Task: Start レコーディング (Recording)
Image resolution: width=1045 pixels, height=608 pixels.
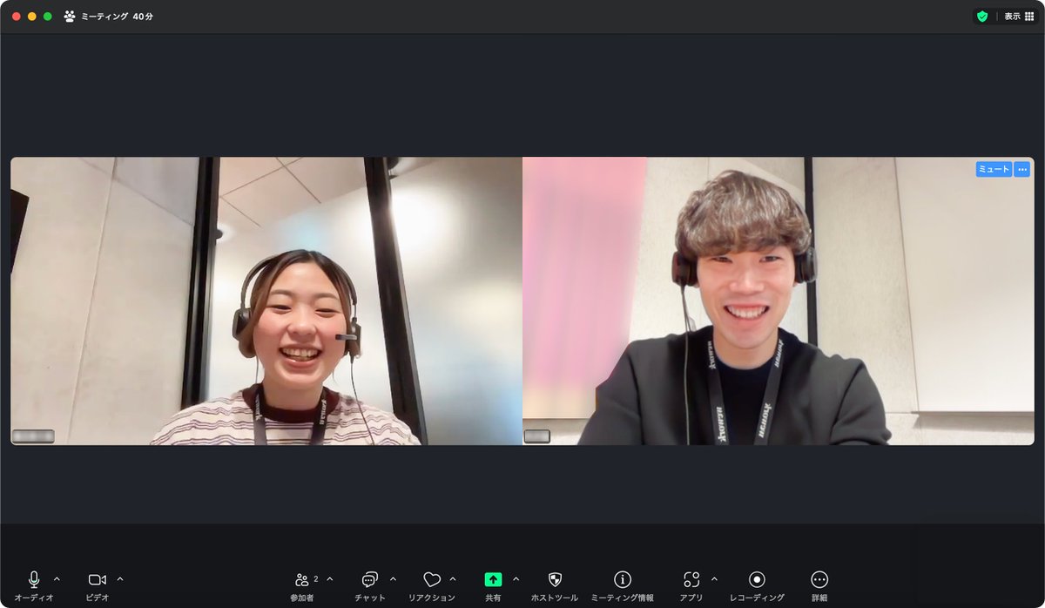Action: pos(756,579)
